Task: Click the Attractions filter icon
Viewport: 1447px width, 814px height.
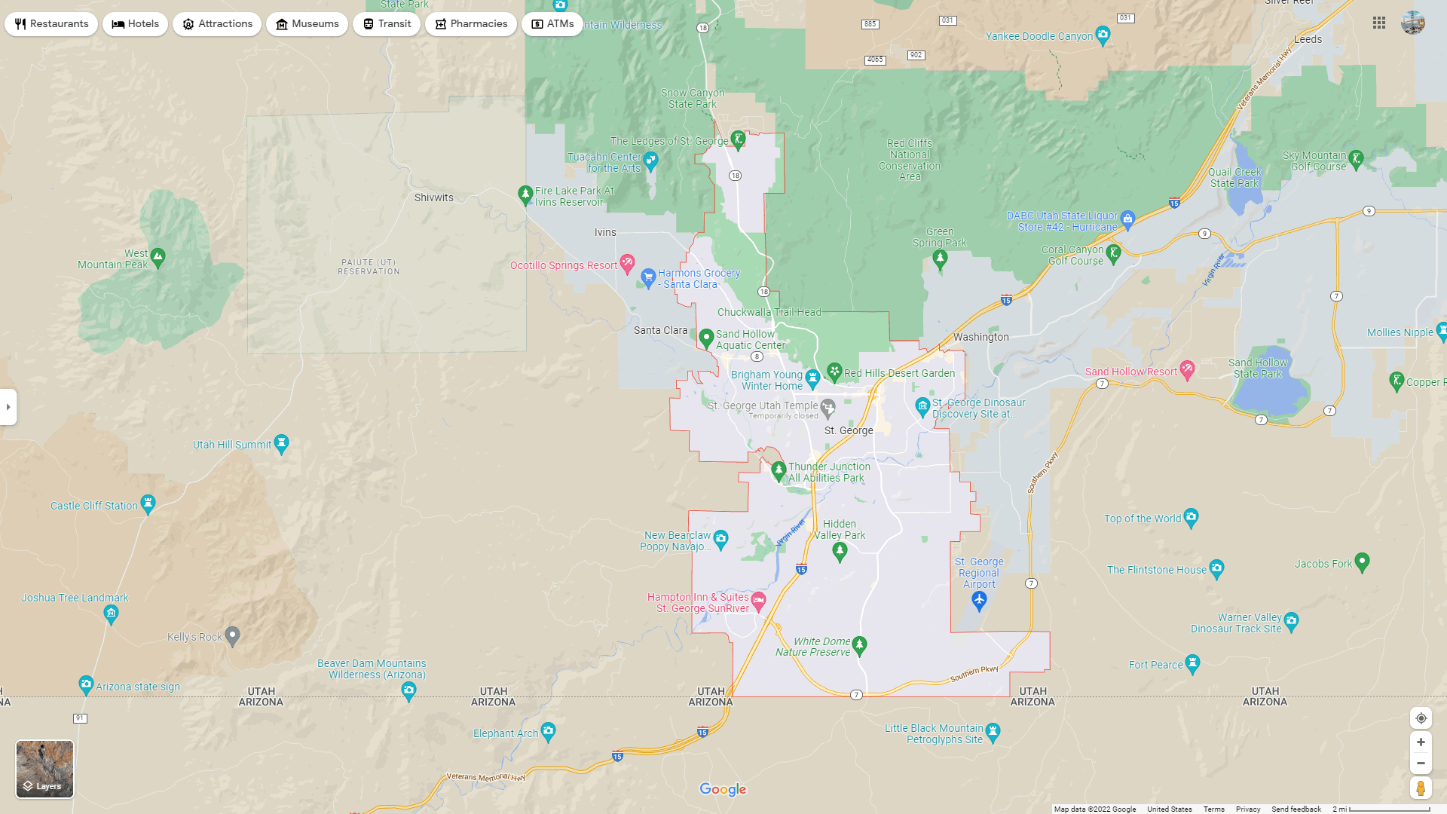Action: pos(188,23)
